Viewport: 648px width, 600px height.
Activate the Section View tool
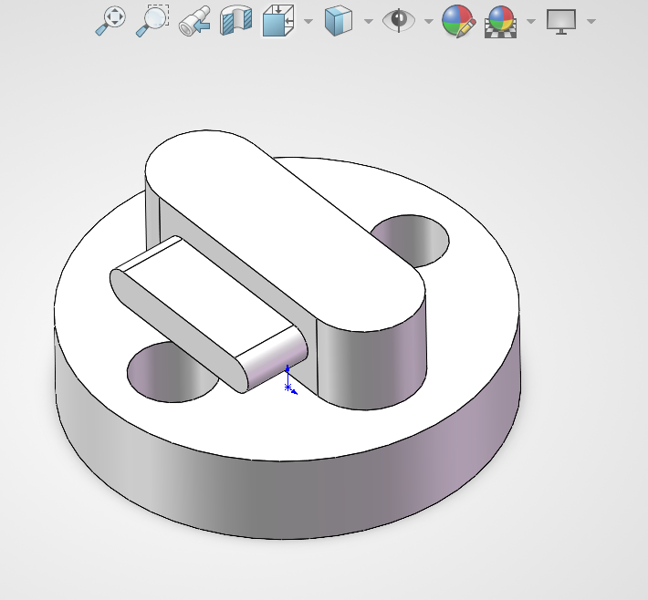click(x=236, y=20)
